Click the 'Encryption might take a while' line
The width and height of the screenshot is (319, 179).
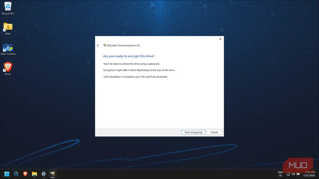pyautogui.click(x=139, y=70)
